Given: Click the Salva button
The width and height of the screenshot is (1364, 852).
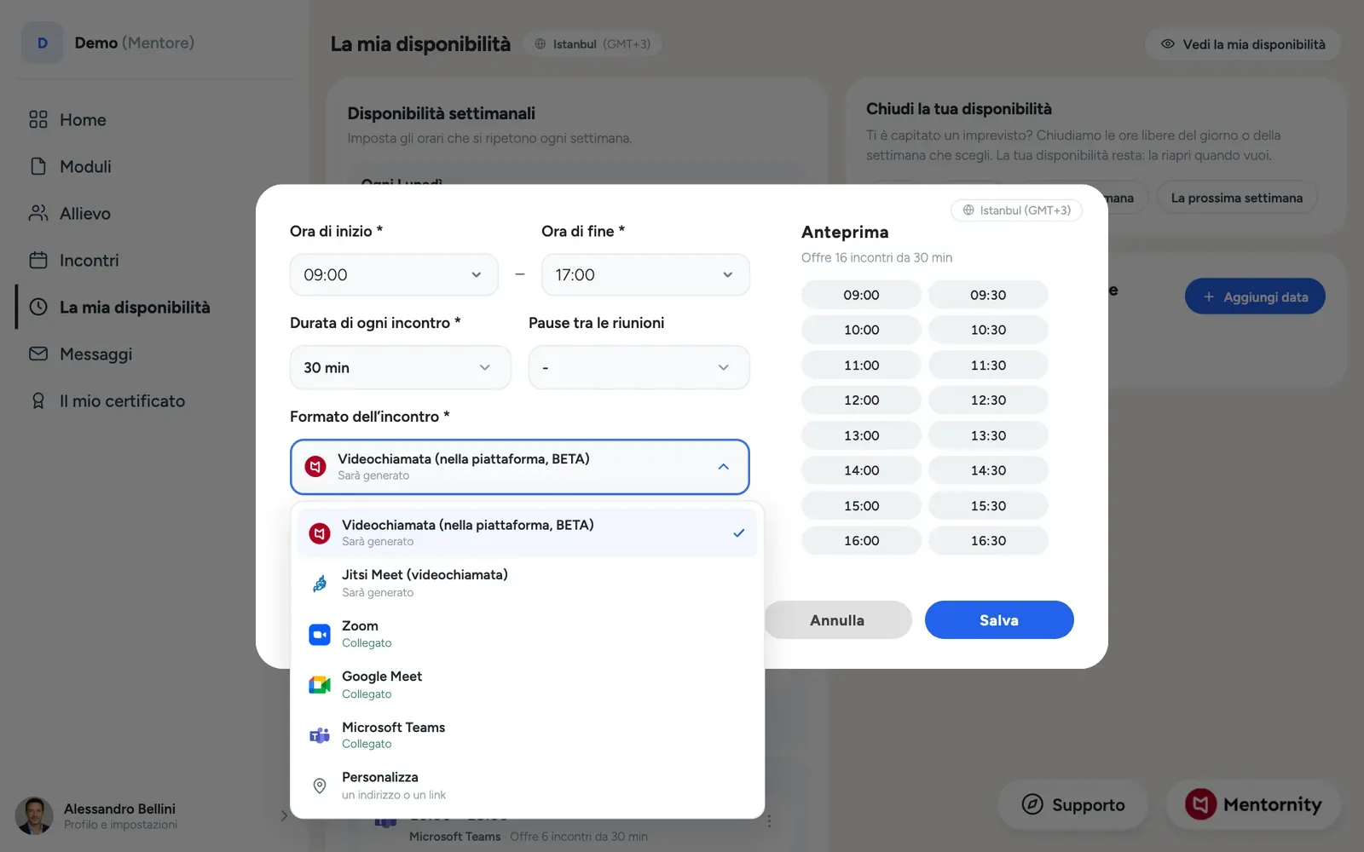Looking at the screenshot, I should pos(999,620).
